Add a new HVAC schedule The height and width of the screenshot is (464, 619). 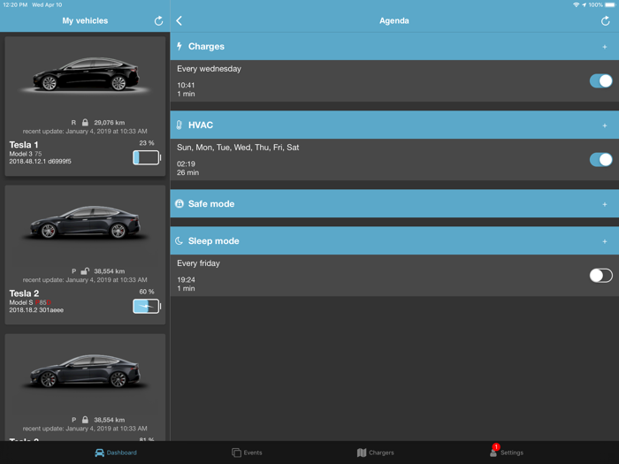click(604, 126)
